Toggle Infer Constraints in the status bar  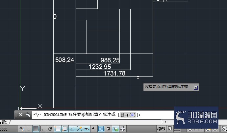(21, 129)
